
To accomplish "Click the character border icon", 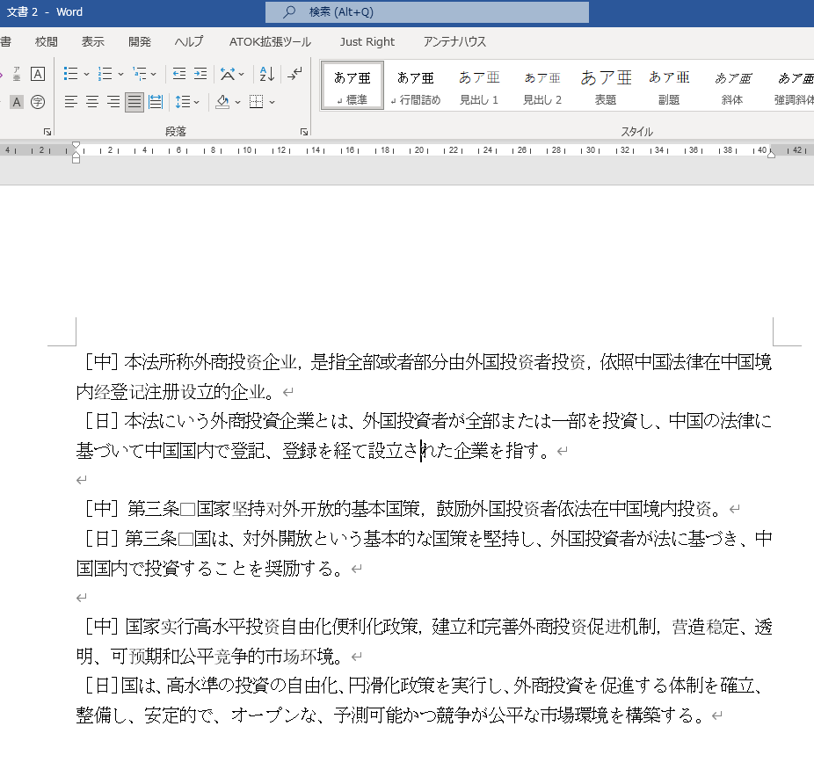I will [x=38, y=74].
